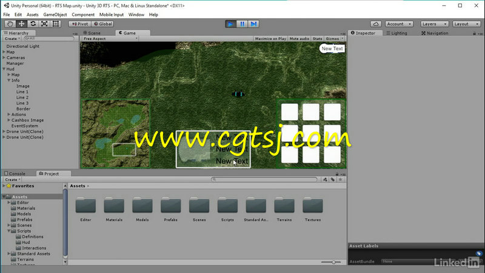Search by label icon in Project
The height and width of the screenshot is (273, 485).
pyautogui.click(x=333, y=180)
